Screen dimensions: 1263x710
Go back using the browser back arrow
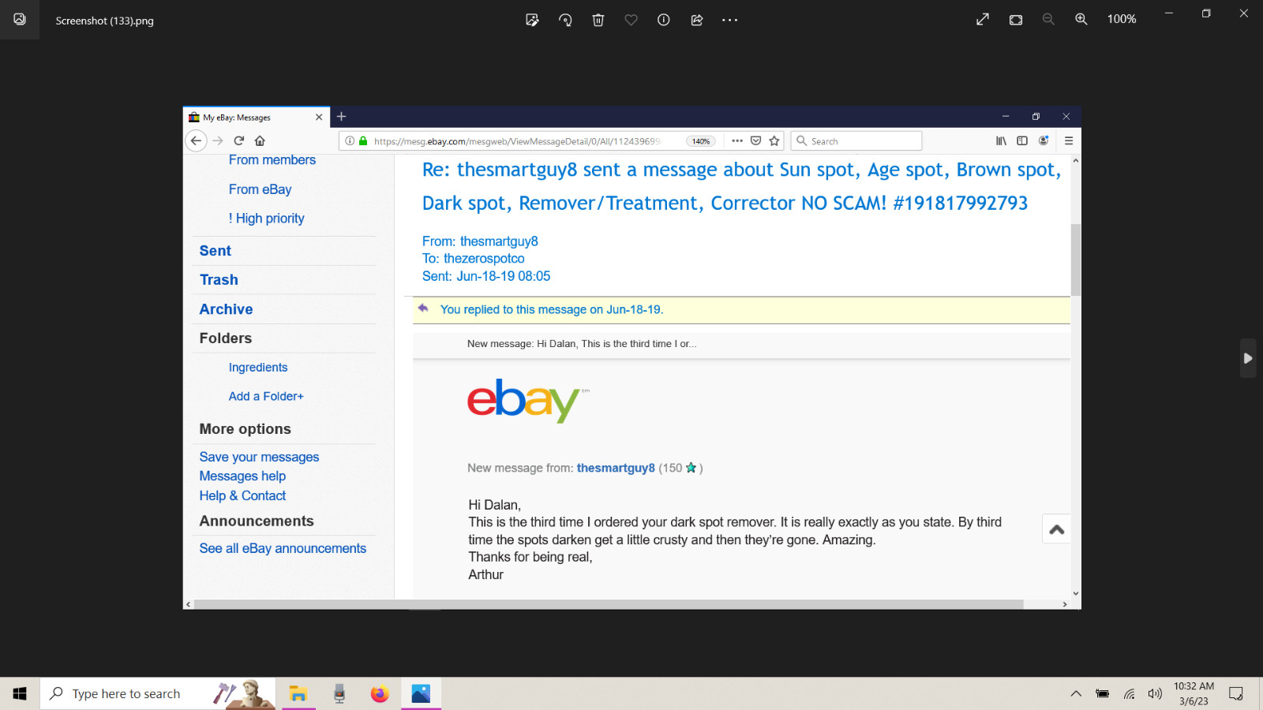pyautogui.click(x=196, y=140)
